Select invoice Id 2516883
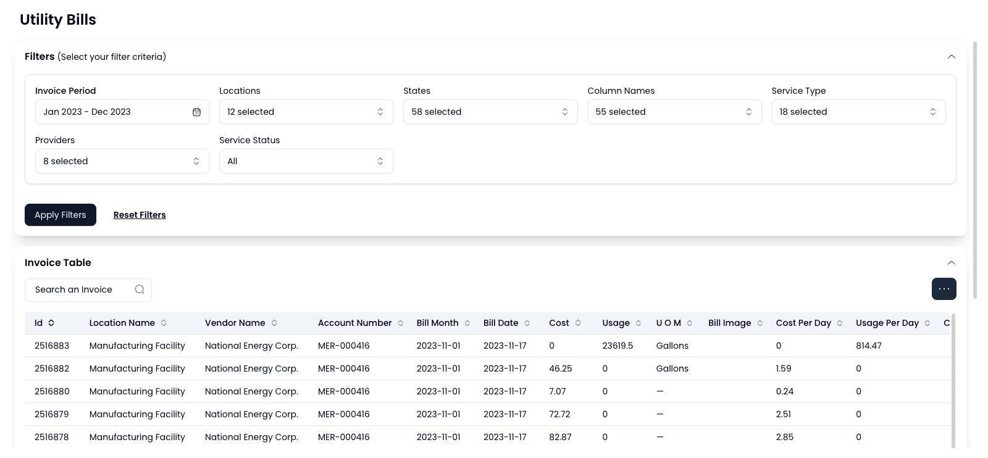The image size is (988, 458). coord(52,346)
